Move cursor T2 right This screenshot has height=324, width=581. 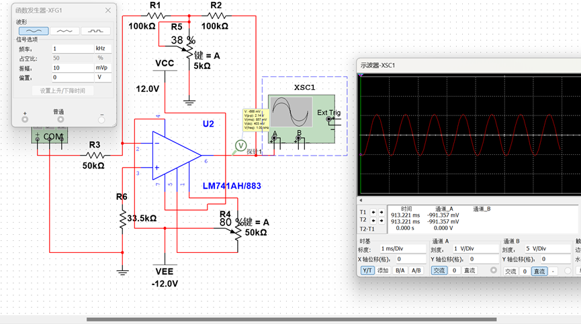tap(382, 221)
